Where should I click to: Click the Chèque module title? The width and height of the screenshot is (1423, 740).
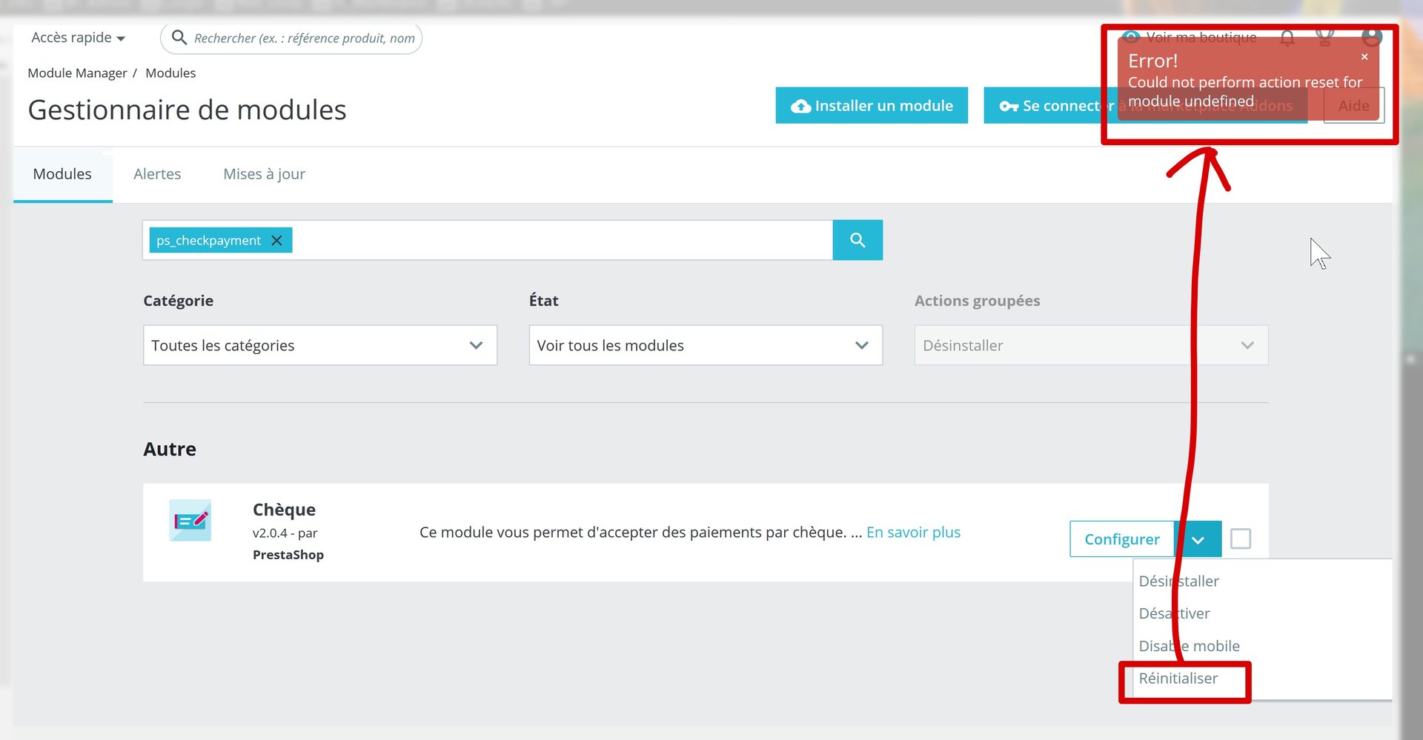coord(284,510)
